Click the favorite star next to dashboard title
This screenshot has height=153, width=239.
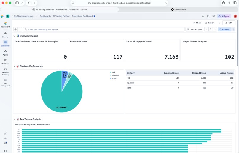pyautogui.click(x=94, y=16)
